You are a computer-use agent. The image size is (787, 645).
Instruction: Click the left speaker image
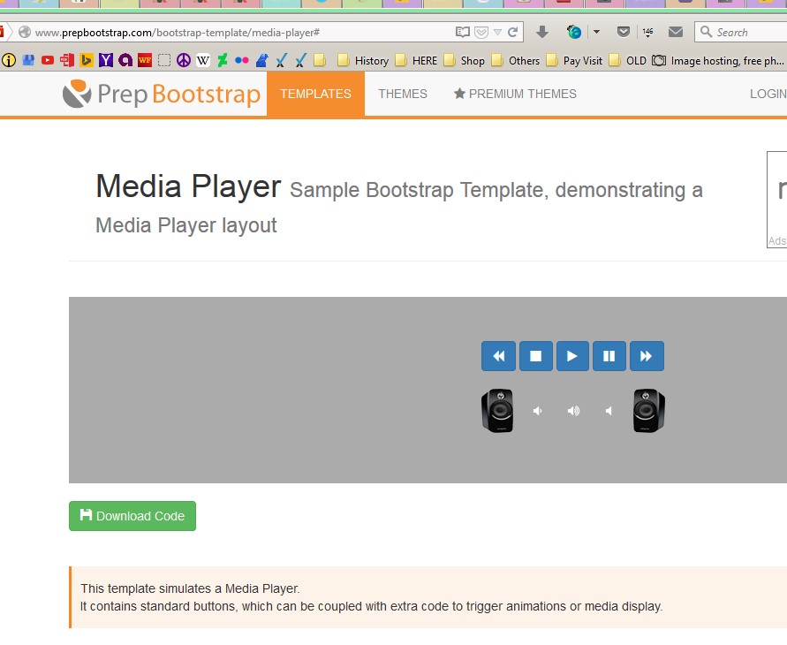click(x=497, y=411)
